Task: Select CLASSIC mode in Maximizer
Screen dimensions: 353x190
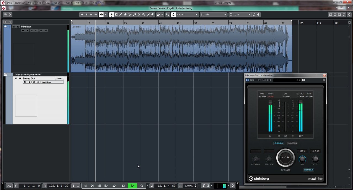Action: (279, 143)
